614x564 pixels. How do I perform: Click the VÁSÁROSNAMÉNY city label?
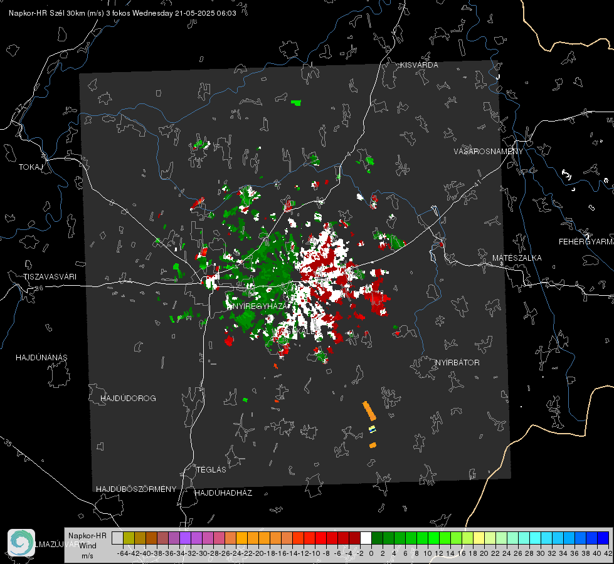click(x=489, y=152)
